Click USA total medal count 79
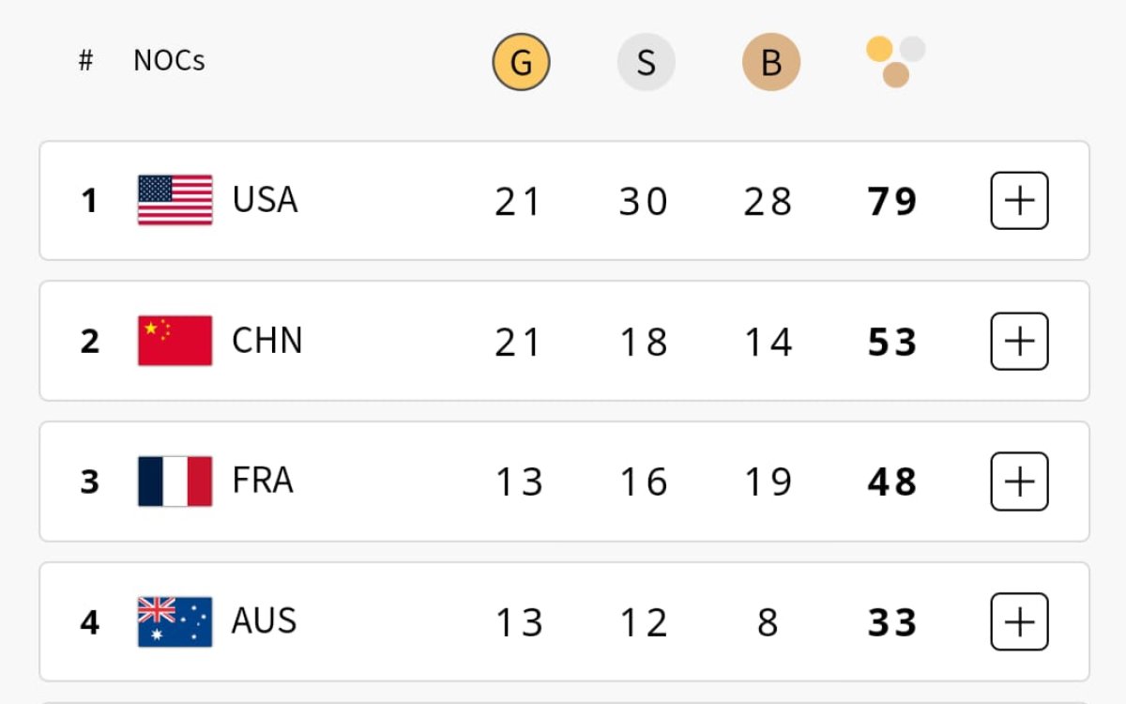1126x704 pixels. point(892,202)
